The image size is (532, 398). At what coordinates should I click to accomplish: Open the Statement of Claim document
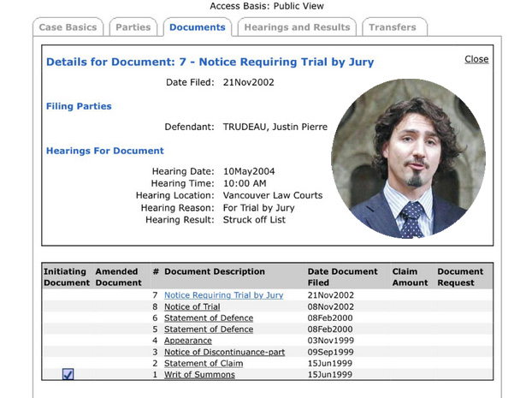click(203, 363)
